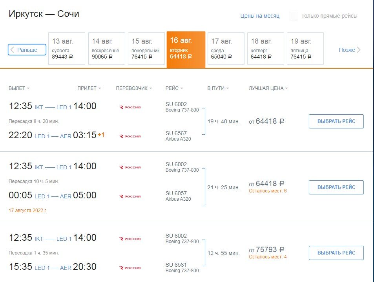Sort by ПРИЛЕТ arrival column
Viewport: 374px width, 282px height.
[100, 88]
